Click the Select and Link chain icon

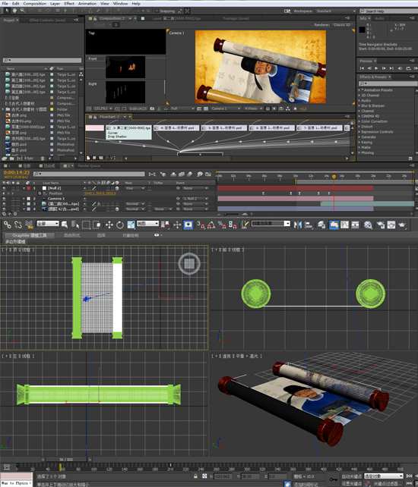click(x=7, y=225)
